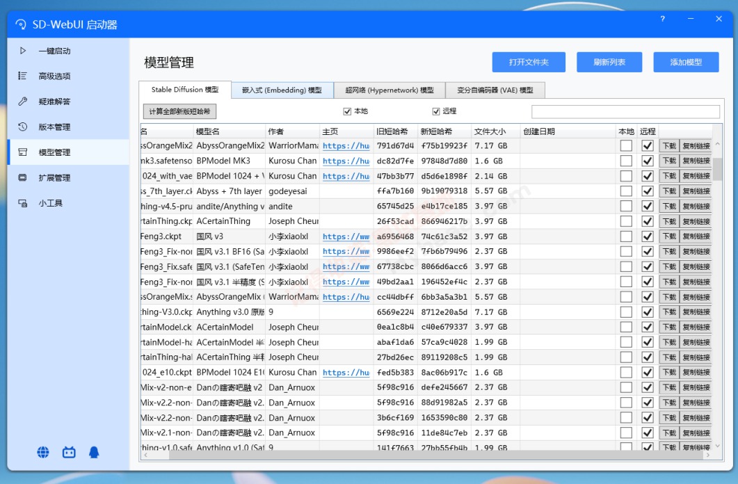Open the homepage link for BPModel MK3
The width and height of the screenshot is (738, 484).
(346, 161)
